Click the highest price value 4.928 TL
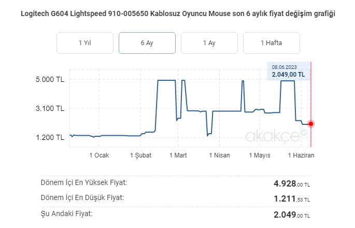355x228 pixels. pyautogui.click(x=292, y=183)
